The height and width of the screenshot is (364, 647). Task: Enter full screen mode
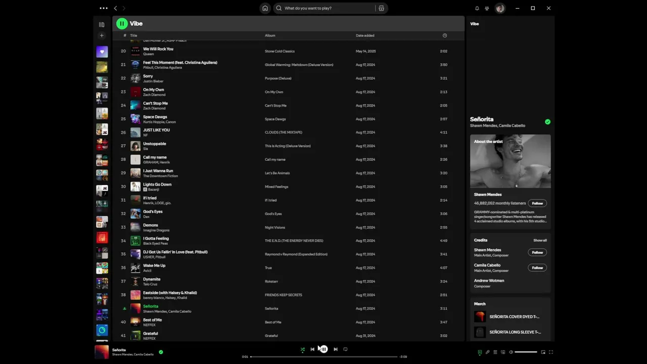tap(551, 352)
